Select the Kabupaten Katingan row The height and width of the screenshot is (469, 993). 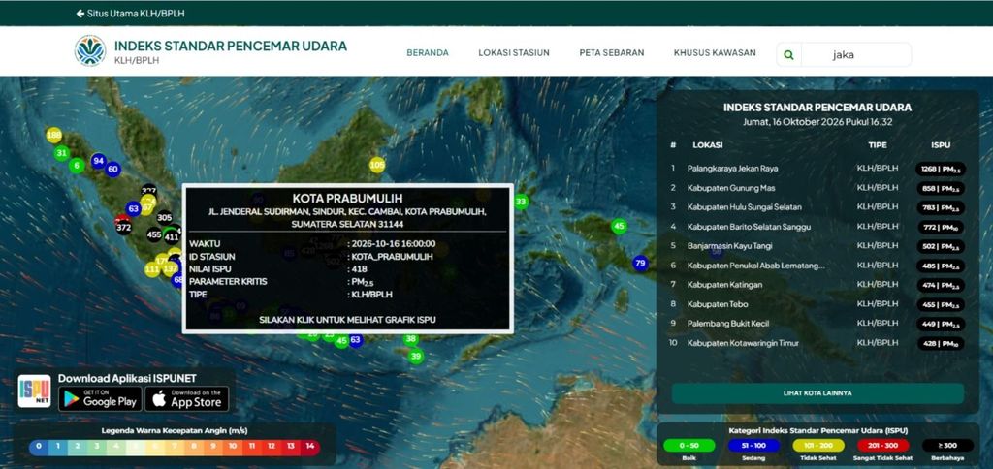817,286
